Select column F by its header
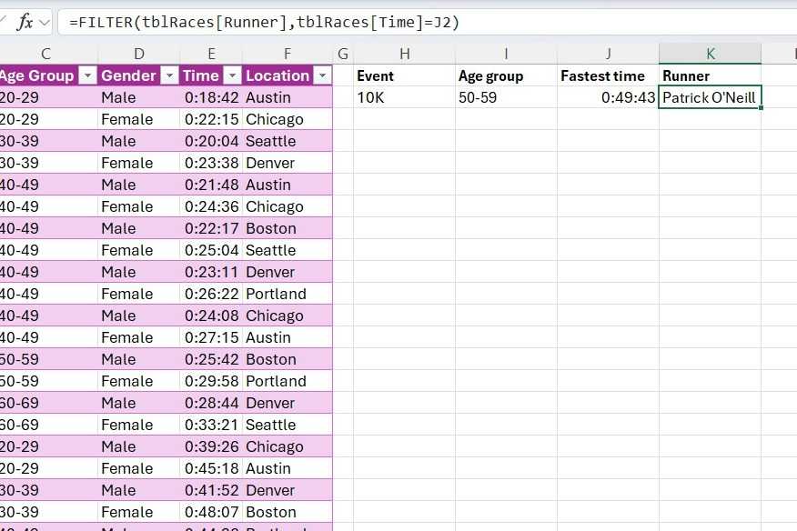This screenshot has width=797, height=531. [288, 54]
